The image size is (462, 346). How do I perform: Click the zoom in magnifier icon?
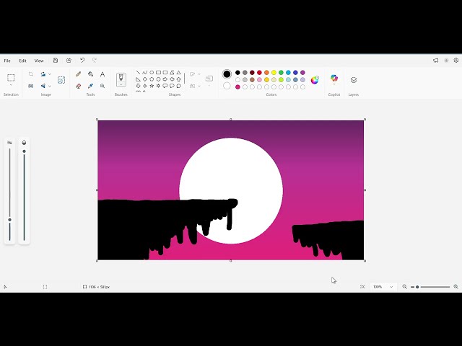tap(456, 287)
